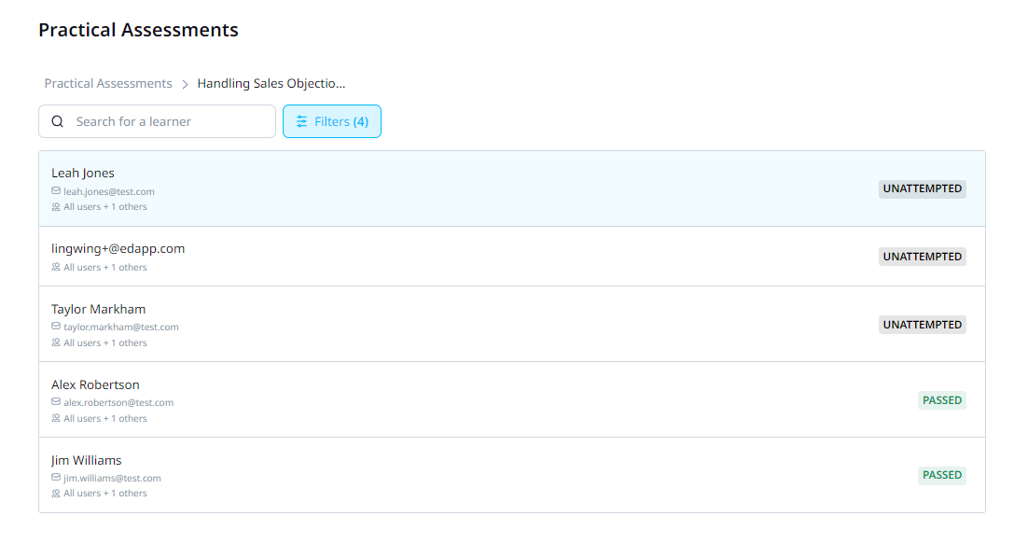Click group icon in Leah Jones's row

click(56, 207)
